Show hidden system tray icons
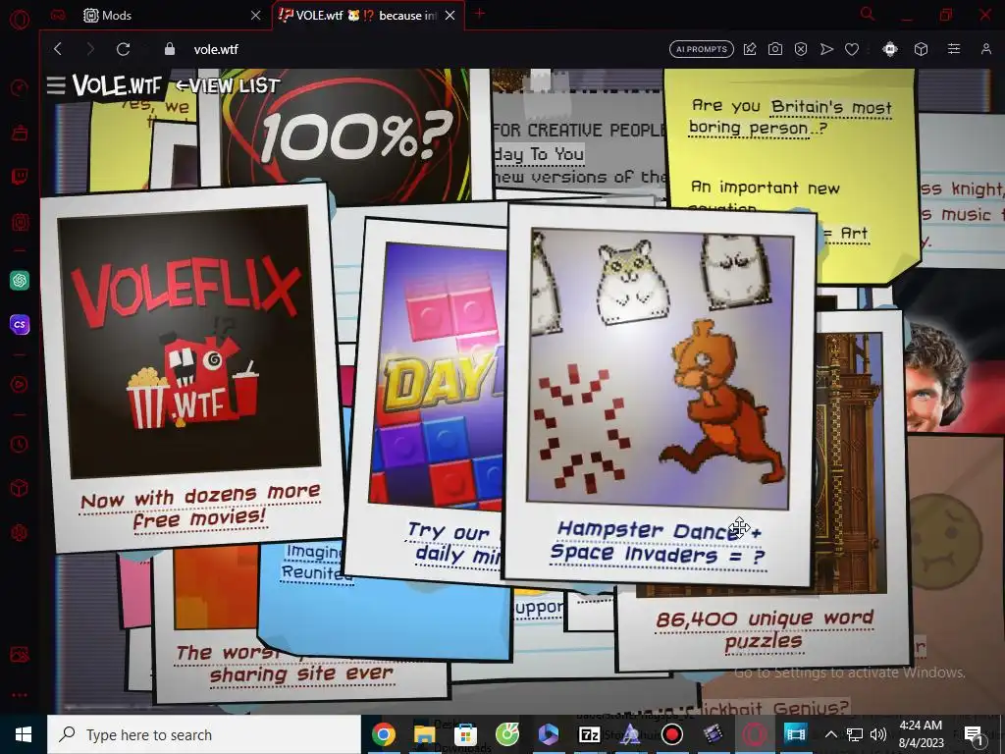The height and width of the screenshot is (754, 1005). (x=830, y=734)
